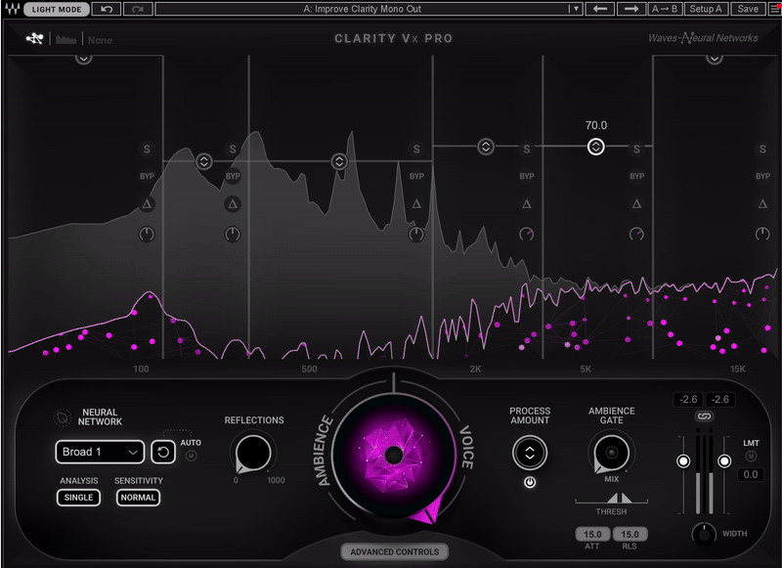This screenshot has height=568, width=782.
Task: Click the preset name 'A: Improve Clarity Mono Out'
Action: pos(362,9)
